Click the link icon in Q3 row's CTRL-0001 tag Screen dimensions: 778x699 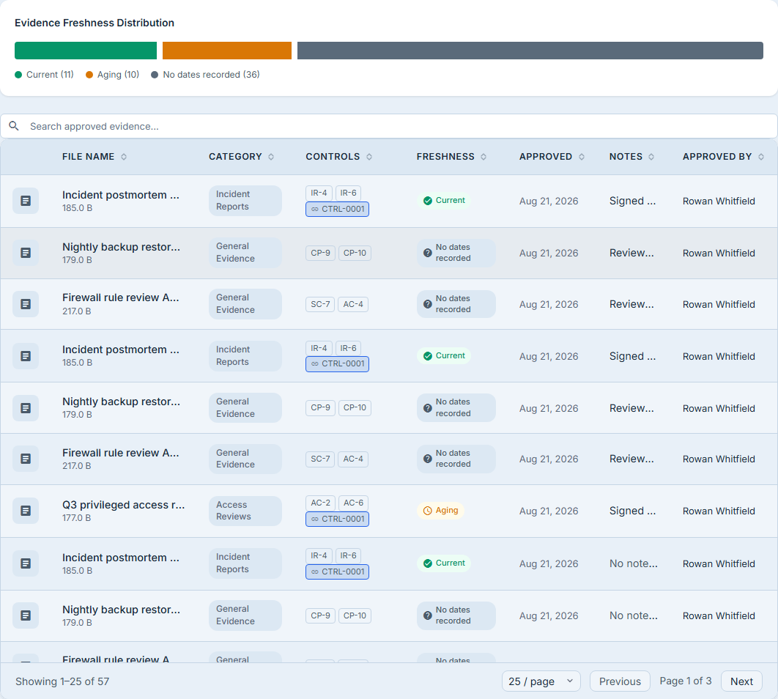pyautogui.click(x=314, y=519)
